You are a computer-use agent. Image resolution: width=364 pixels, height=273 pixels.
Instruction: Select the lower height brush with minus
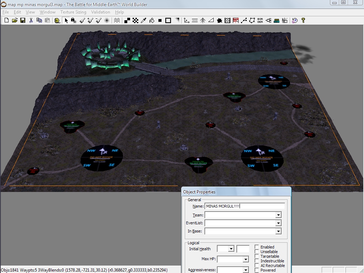(98, 20)
